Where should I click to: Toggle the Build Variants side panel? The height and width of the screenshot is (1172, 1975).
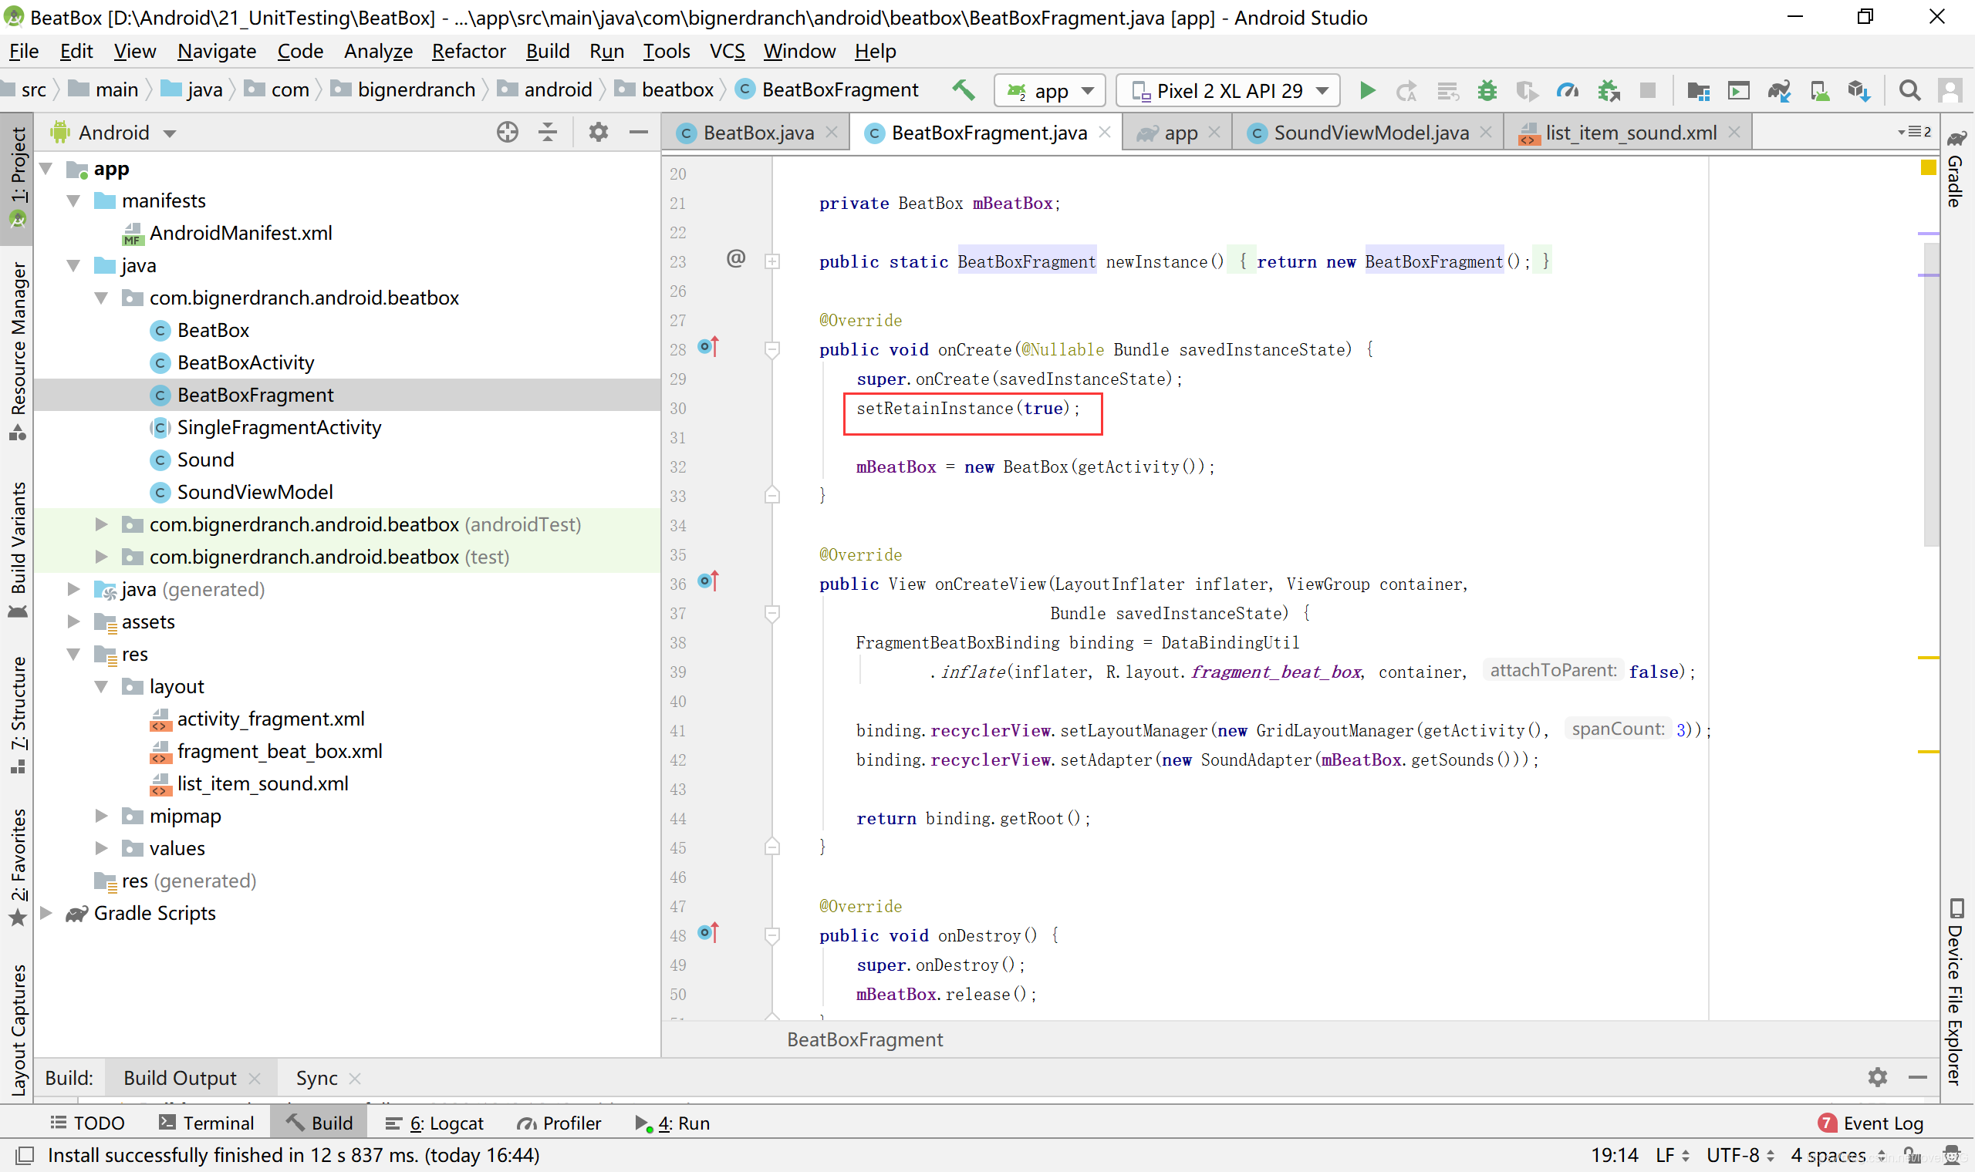click(x=18, y=545)
